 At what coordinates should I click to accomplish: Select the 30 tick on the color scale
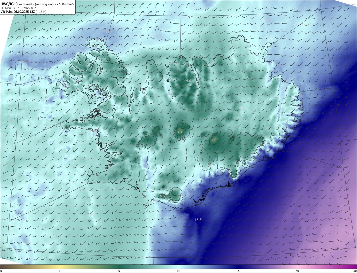pos(297,271)
